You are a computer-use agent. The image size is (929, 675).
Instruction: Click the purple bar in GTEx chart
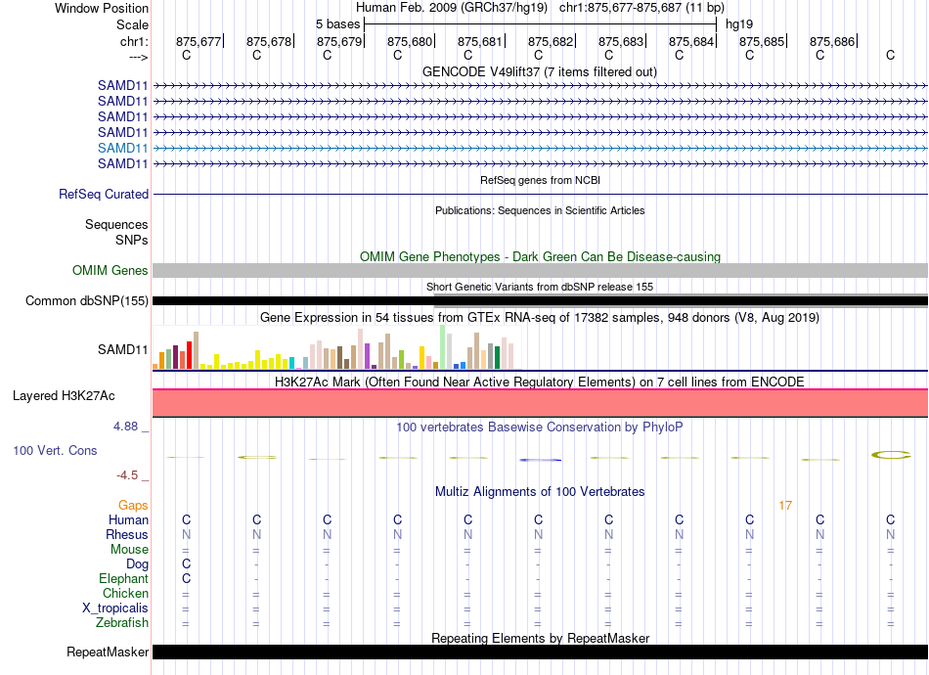tap(368, 356)
